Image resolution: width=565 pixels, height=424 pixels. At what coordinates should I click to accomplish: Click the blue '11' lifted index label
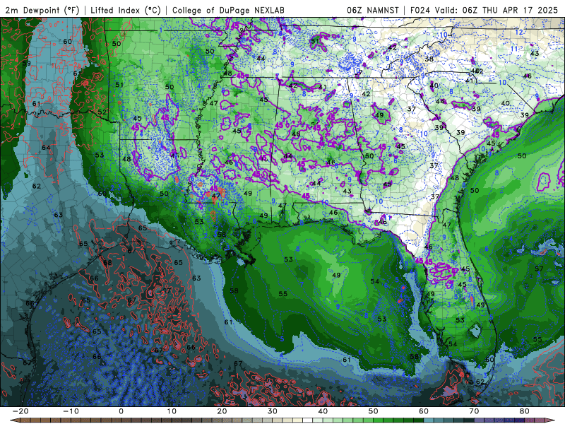[x=514, y=49]
